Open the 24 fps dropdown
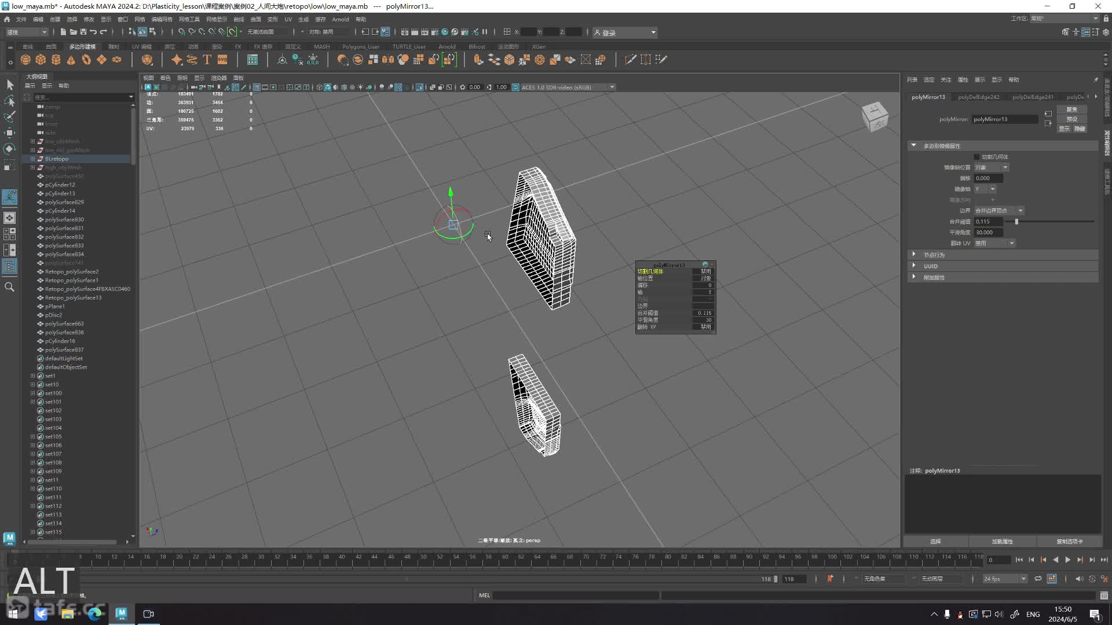 pos(1005,579)
